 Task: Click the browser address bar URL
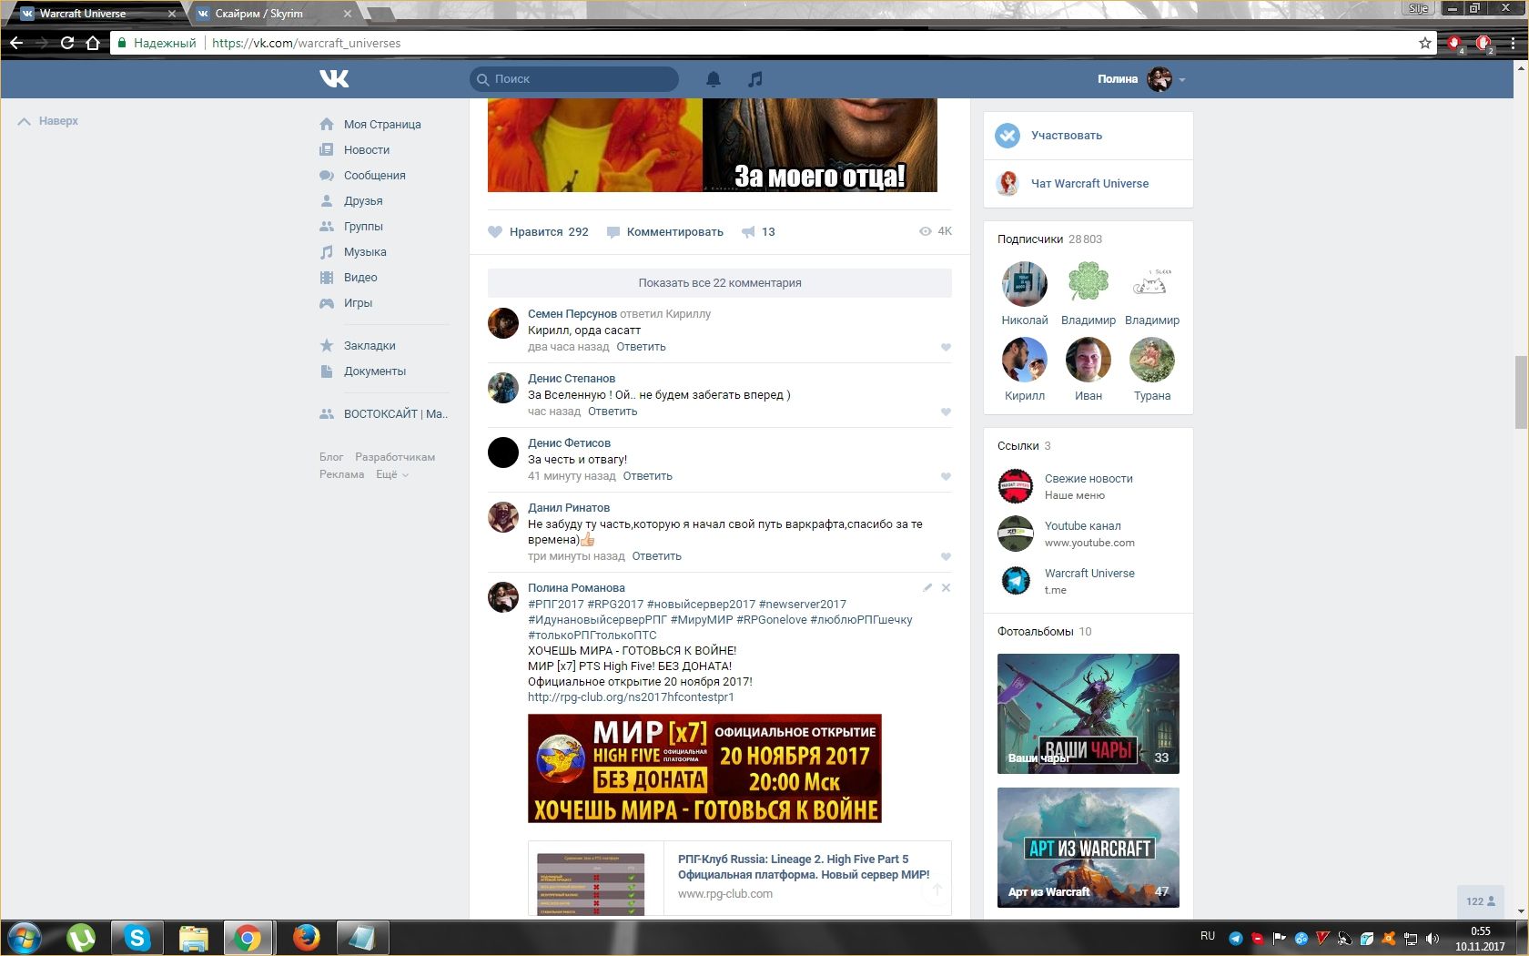(306, 43)
